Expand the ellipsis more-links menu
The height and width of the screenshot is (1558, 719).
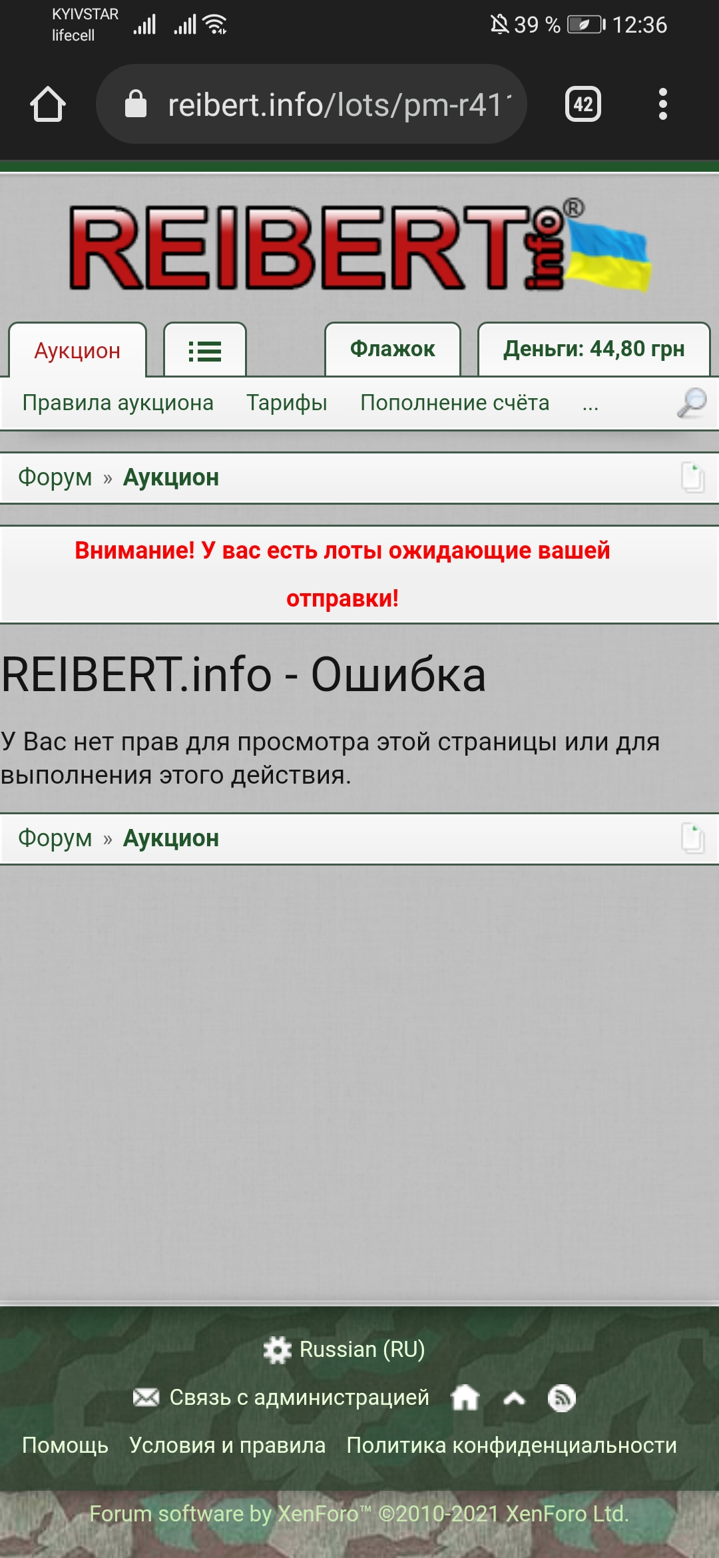pyautogui.click(x=591, y=404)
